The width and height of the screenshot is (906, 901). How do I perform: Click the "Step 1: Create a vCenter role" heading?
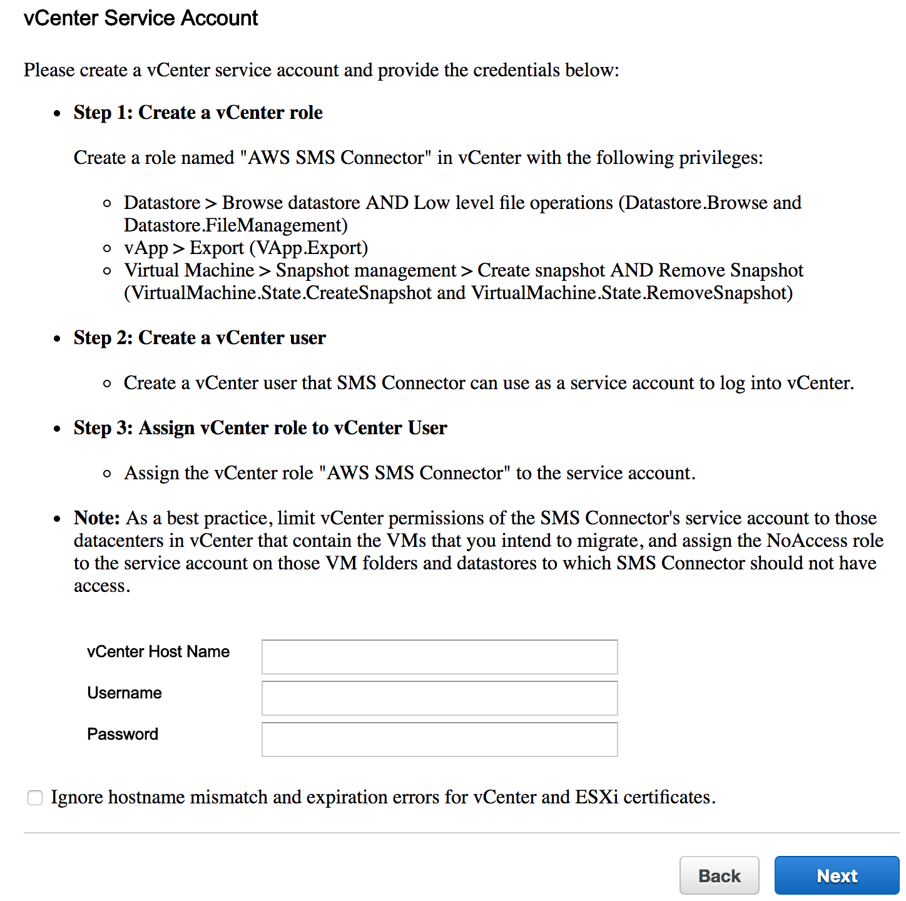[x=198, y=113]
